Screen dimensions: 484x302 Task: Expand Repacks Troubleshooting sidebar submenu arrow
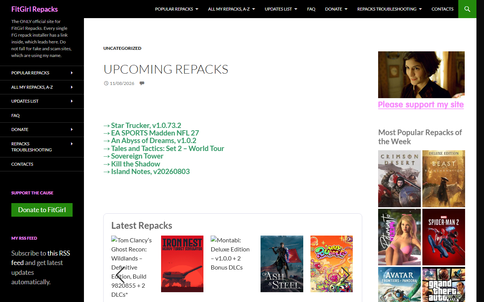pyautogui.click(x=72, y=144)
